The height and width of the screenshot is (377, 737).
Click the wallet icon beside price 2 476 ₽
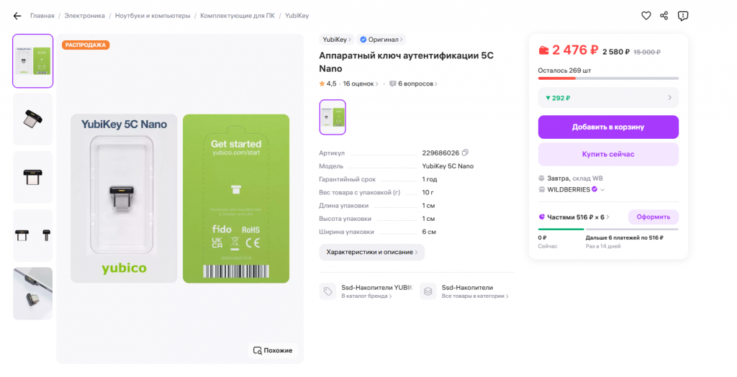tap(543, 50)
